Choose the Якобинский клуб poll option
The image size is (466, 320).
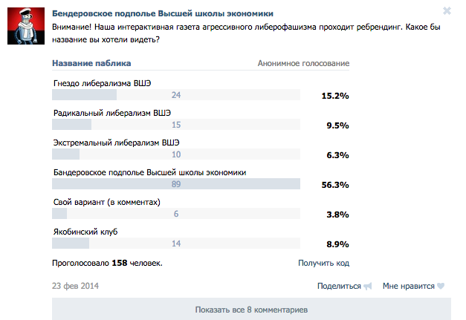[86, 232]
